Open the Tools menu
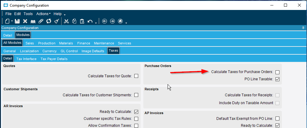307x128 pixels. tap(28, 14)
